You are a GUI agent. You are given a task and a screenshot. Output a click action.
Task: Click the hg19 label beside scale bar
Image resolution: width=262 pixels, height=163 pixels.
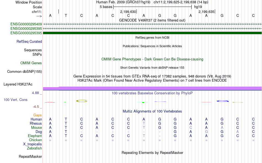198,7
